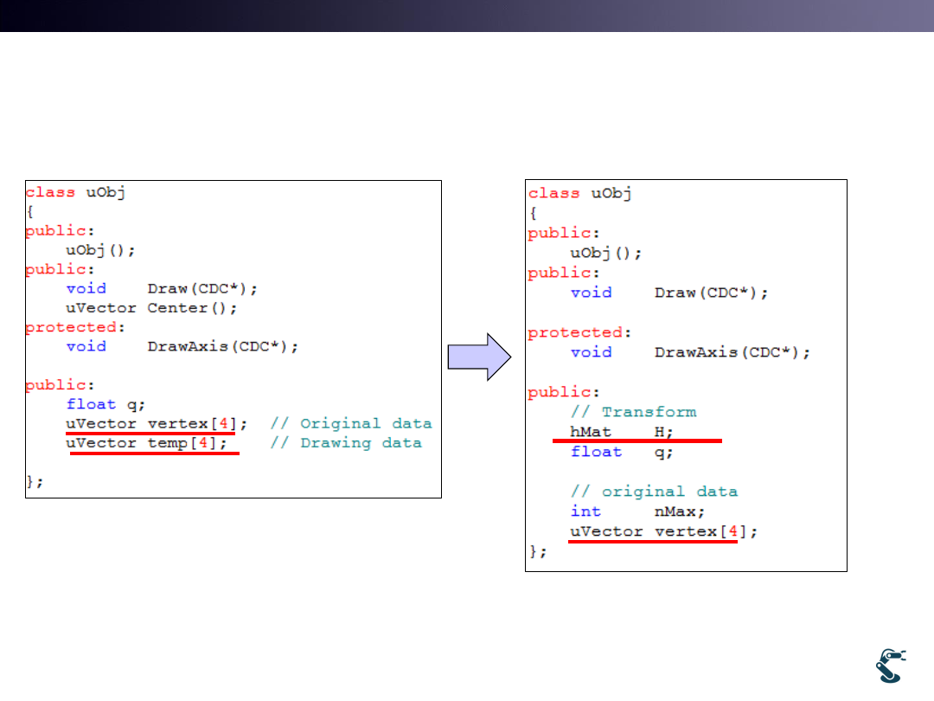Click the '// original data' comment in right box
Image resolution: width=934 pixels, height=701 pixels.
(x=654, y=491)
